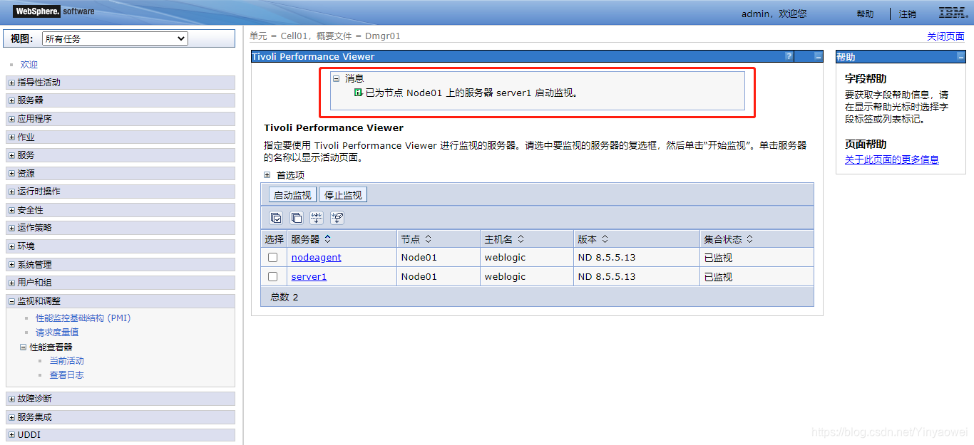974x445 pixels.
Task: Expand the 资源 navigation section
Action: [x=11, y=174]
